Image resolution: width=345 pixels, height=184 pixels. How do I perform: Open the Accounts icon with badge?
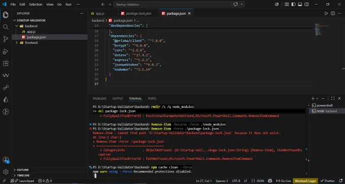6,160
